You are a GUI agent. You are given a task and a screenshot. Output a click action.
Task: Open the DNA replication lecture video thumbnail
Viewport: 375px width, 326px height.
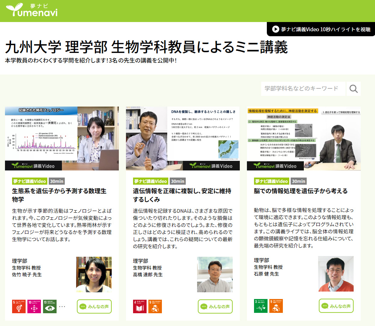[x=183, y=138]
